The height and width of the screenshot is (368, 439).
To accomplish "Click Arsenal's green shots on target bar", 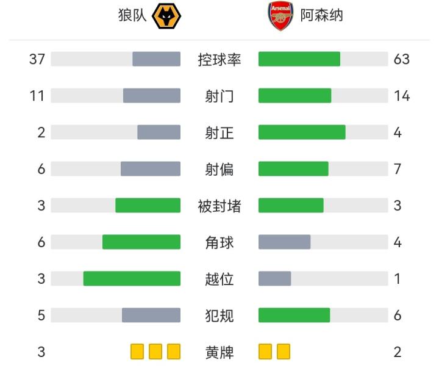I will [302, 132].
